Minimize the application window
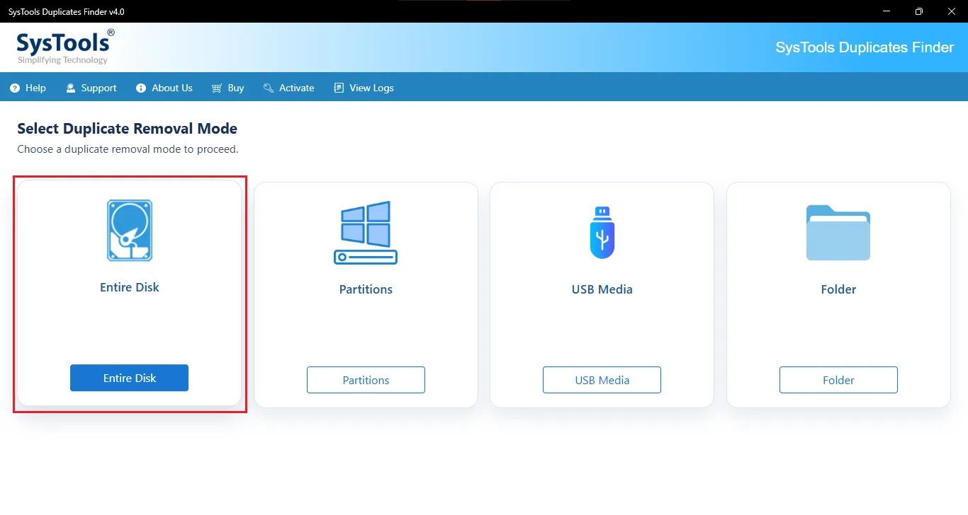 tap(887, 11)
